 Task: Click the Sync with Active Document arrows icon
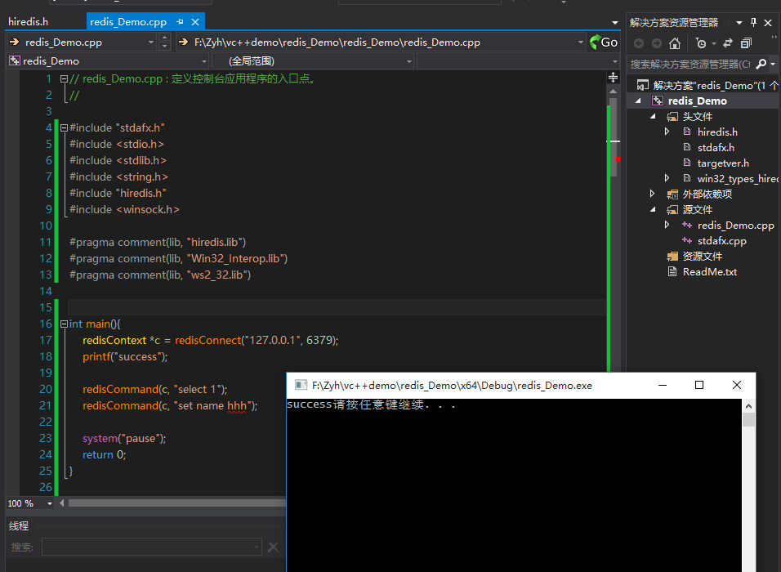pyautogui.click(x=728, y=43)
